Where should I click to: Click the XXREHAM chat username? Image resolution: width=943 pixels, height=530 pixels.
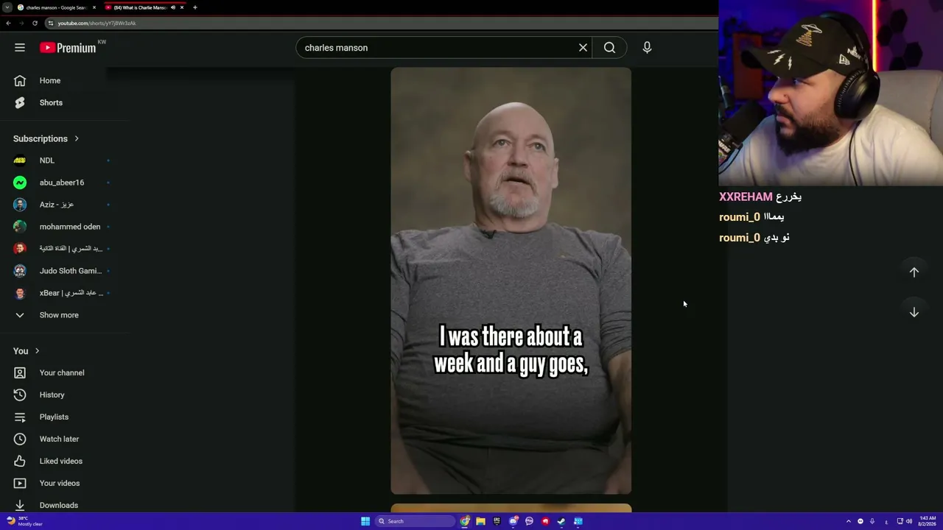click(x=746, y=197)
